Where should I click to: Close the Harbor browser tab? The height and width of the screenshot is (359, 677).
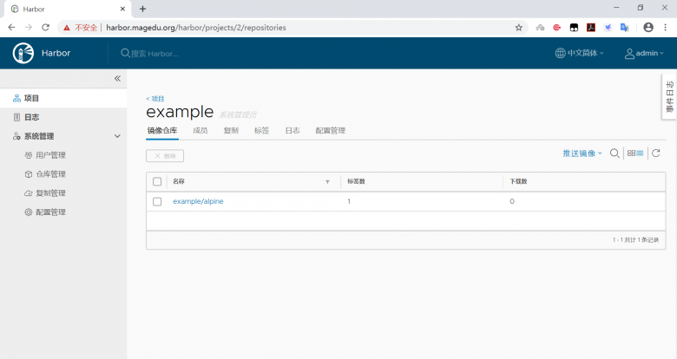[122, 9]
